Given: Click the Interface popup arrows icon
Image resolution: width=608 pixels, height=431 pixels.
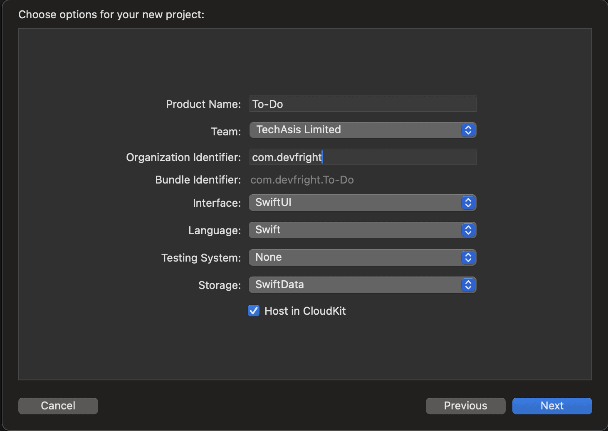Looking at the screenshot, I should [x=468, y=203].
